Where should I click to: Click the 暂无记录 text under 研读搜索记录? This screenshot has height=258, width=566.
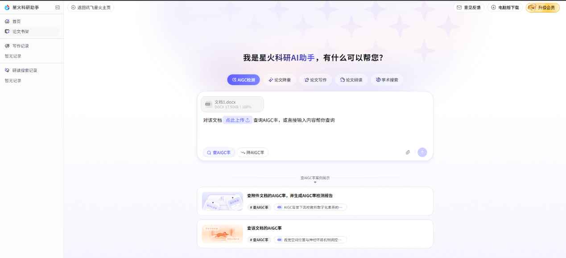coord(13,81)
